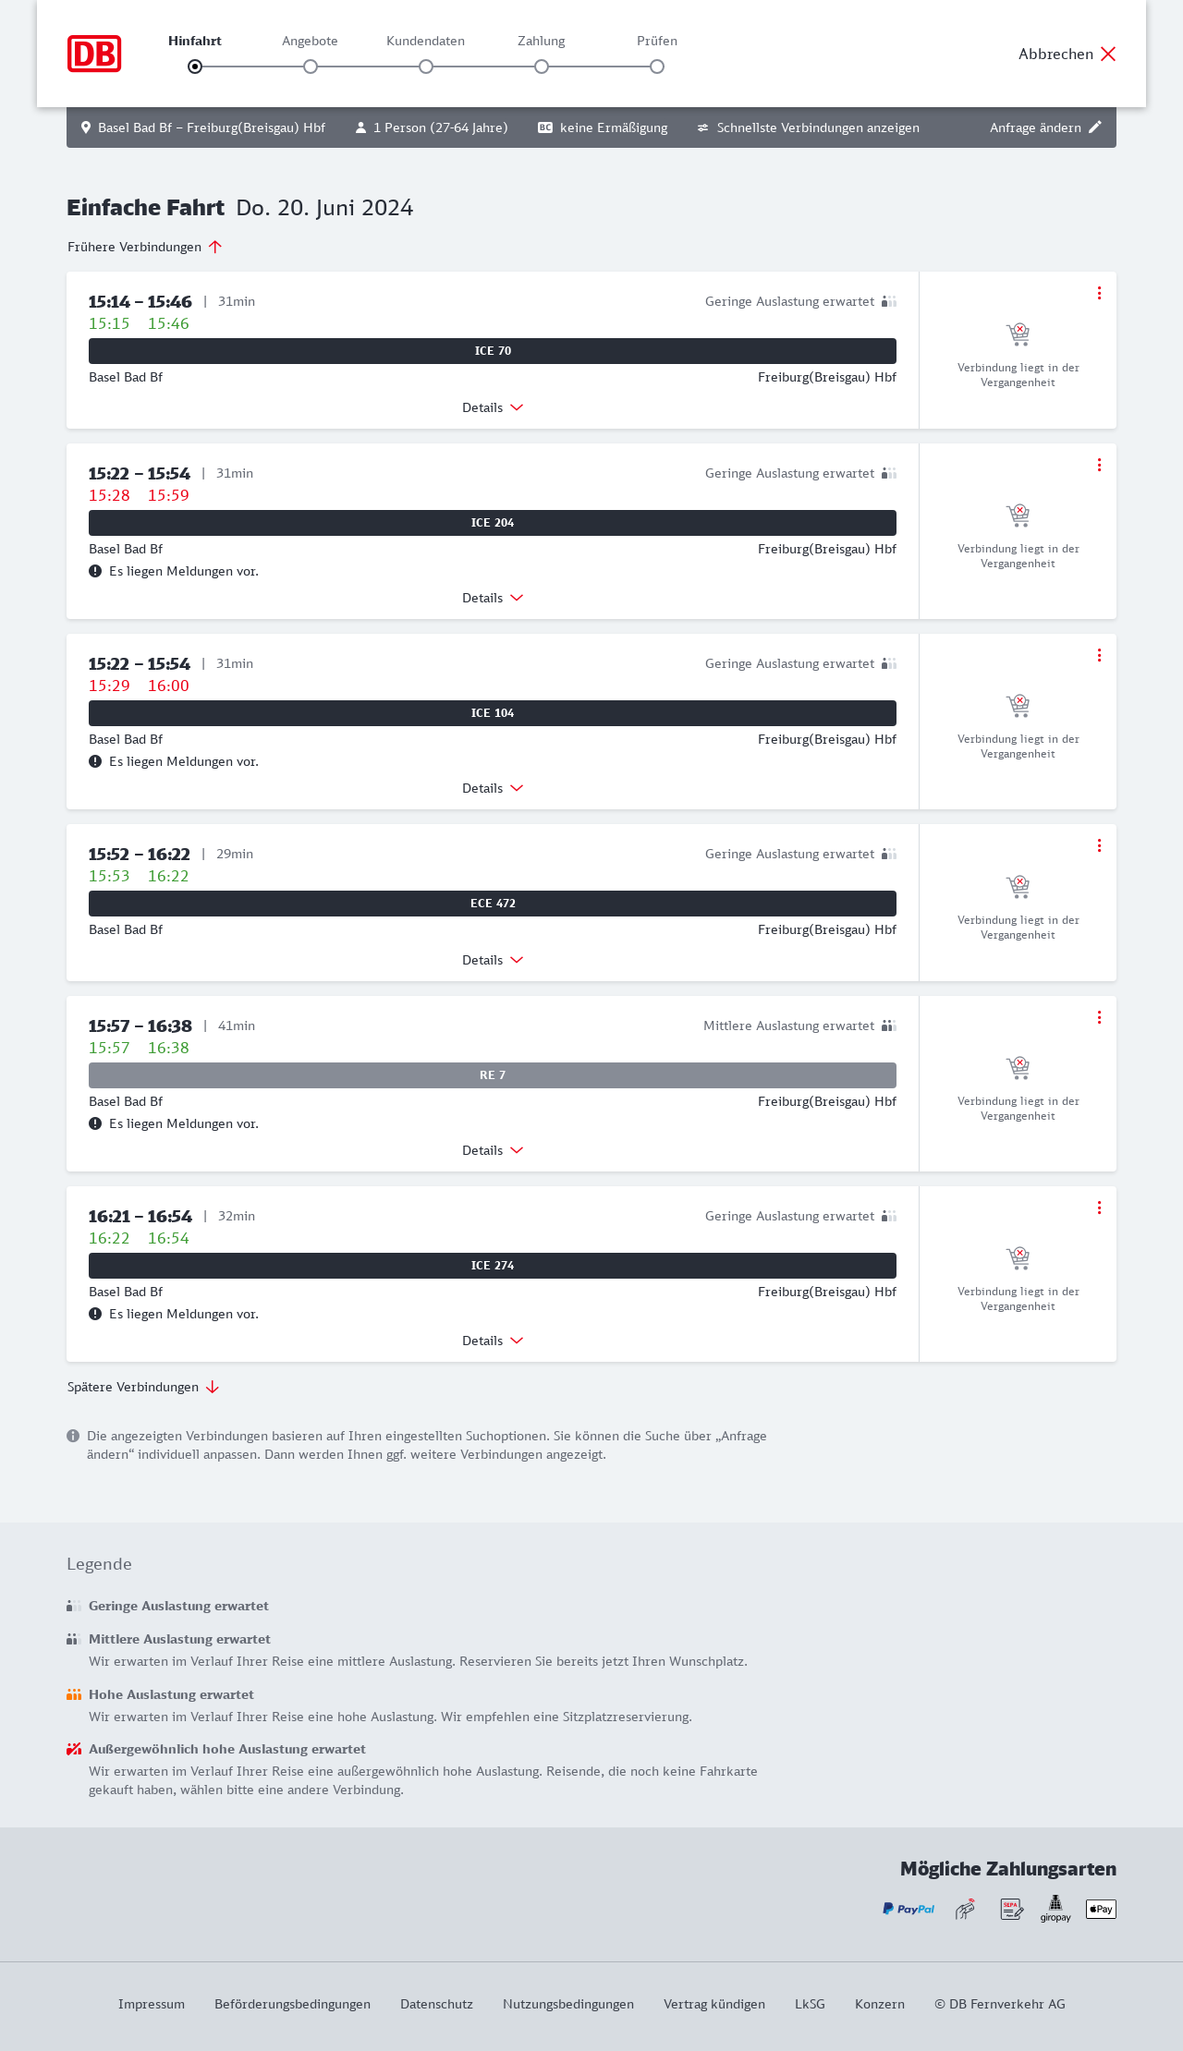The width and height of the screenshot is (1183, 2051).
Task: Click the pencil icon beside Anfrage ändern
Action: (1095, 127)
